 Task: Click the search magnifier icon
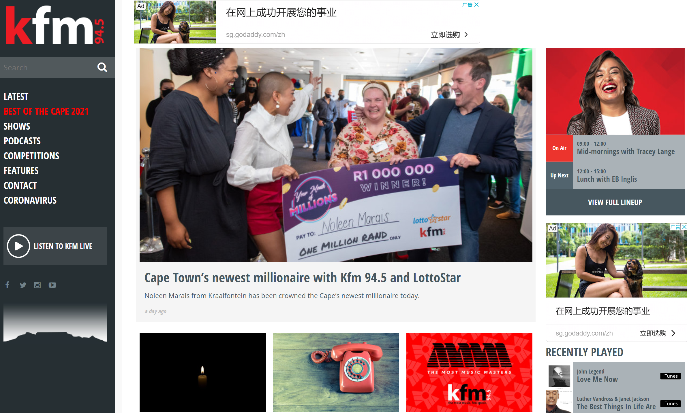pos(102,67)
